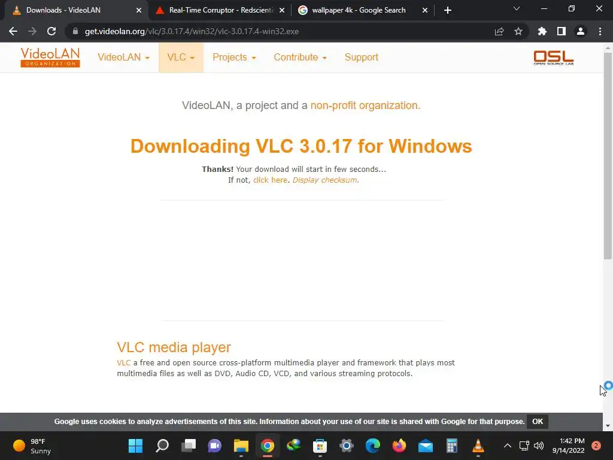Open Calculator from taskbar
This screenshot has height=460, width=613.
[x=451, y=446]
